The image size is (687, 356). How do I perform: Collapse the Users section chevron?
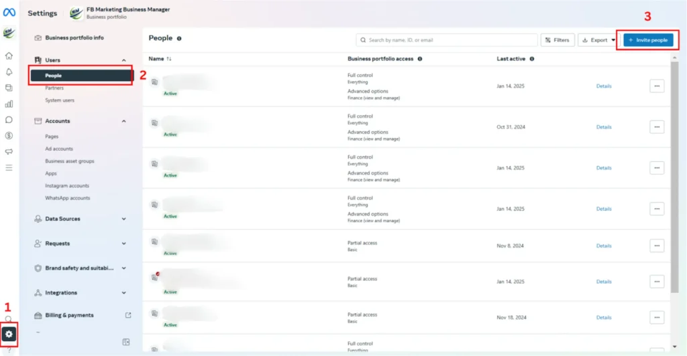tap(124, 60)
